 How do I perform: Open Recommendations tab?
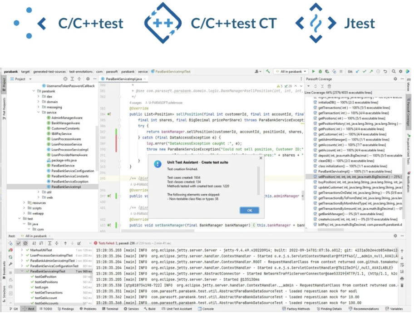pyautogui.click(x=364, y=309)
